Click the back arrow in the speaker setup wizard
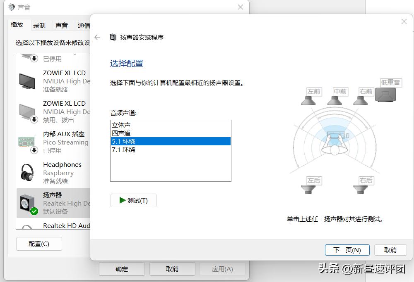Screen dimensions: 414x282 click(97, 37)
